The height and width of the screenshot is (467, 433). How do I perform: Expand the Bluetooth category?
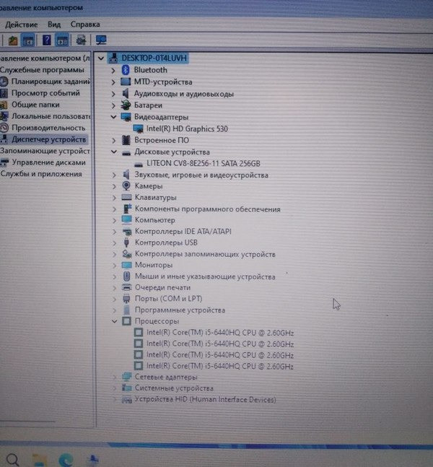pos(113,71)
